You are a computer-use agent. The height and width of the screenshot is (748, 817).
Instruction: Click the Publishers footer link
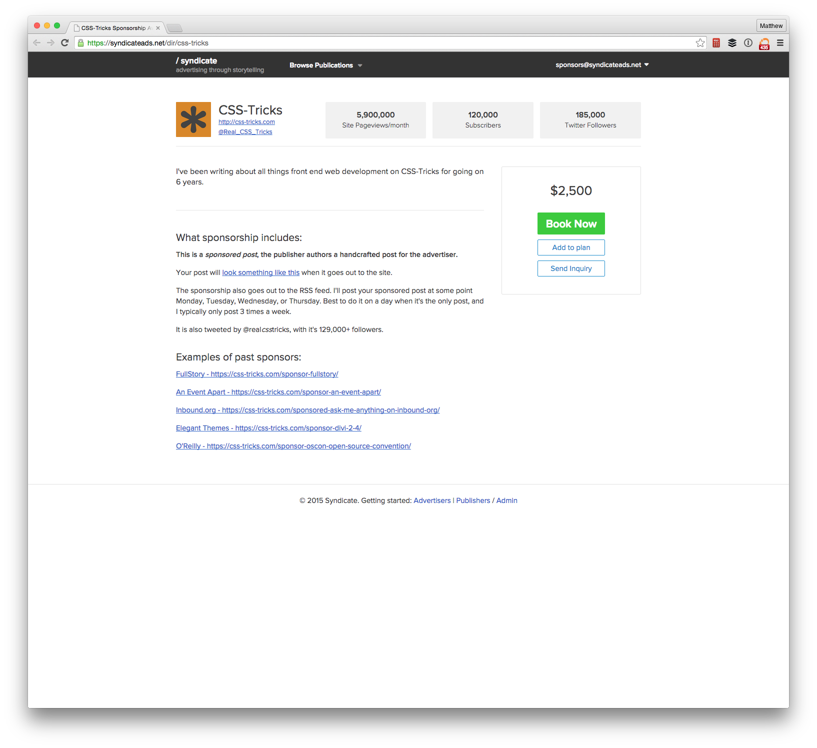click(473, 500)
